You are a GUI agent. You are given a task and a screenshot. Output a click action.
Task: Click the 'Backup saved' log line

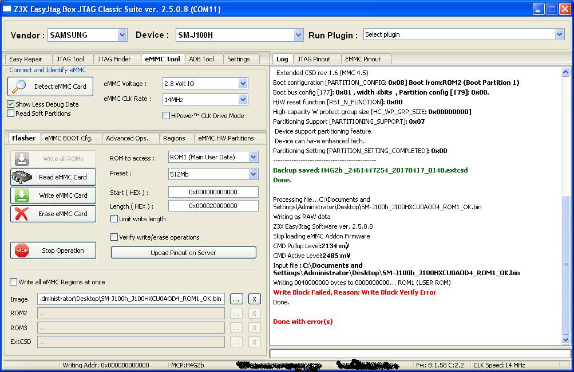coord(370,170)
